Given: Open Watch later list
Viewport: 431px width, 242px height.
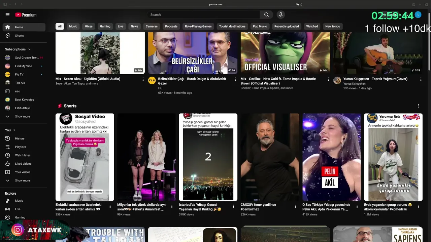Looking at the screenshot, I should (24, 155).
